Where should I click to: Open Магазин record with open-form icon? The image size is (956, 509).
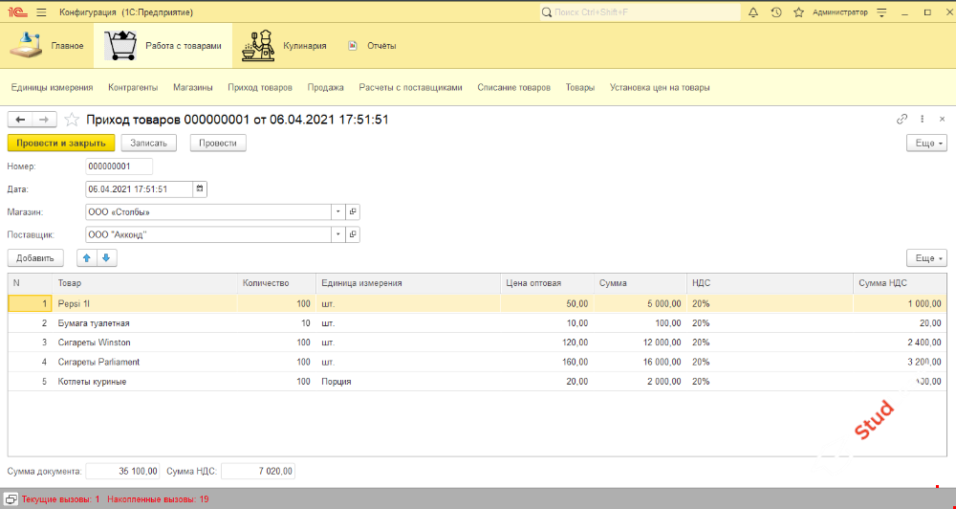pos(352,211)
